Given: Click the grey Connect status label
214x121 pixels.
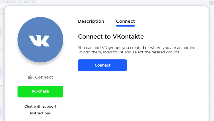Looking at the screenshot, I should tap(44, 77).
